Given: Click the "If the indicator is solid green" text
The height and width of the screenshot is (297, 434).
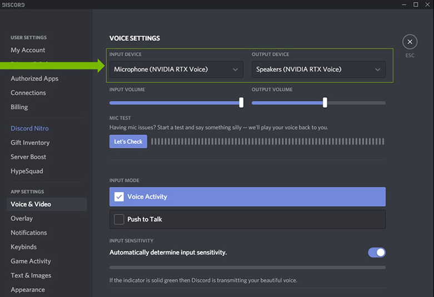Looking at the screenshot, I should coord(203,280).
